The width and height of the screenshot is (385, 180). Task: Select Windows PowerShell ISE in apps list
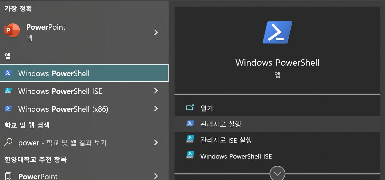tap(84, 91)
